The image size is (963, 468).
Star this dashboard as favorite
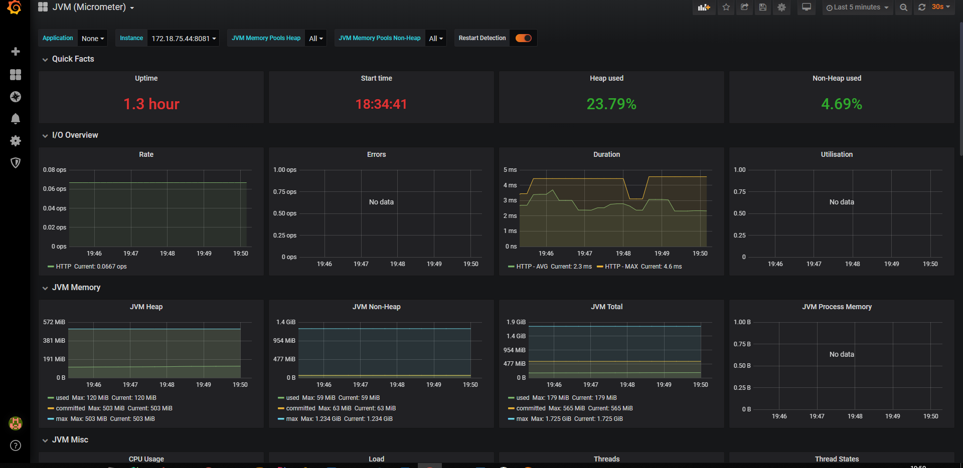coord(726,8)
